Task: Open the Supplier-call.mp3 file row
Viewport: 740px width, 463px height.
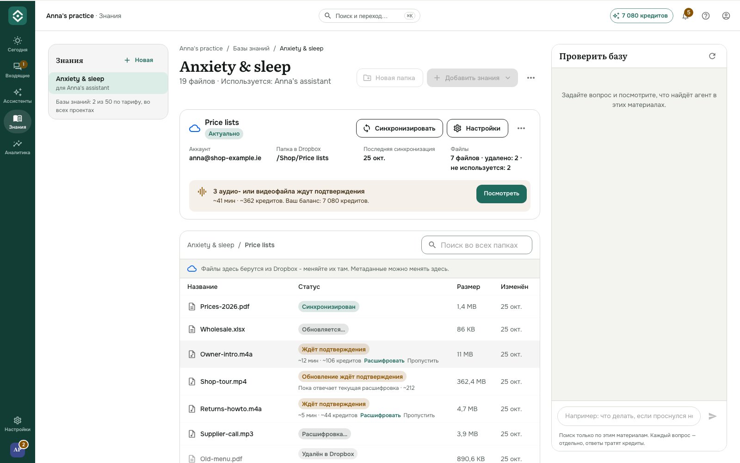Action: coord(360,434)
